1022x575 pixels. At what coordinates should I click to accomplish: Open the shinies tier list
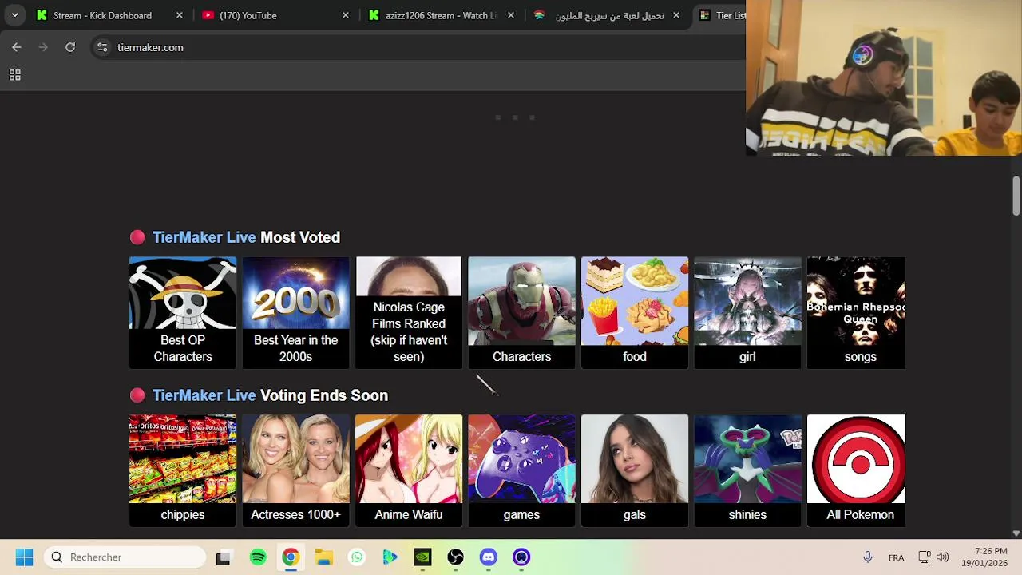(747, 470)
